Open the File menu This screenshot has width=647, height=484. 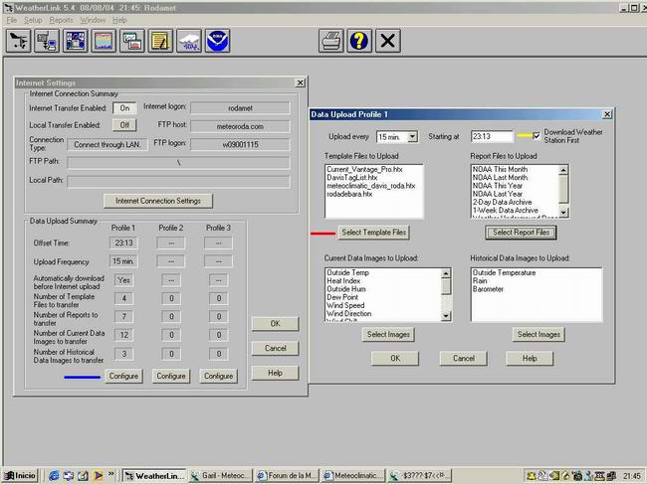pos(11,20)
